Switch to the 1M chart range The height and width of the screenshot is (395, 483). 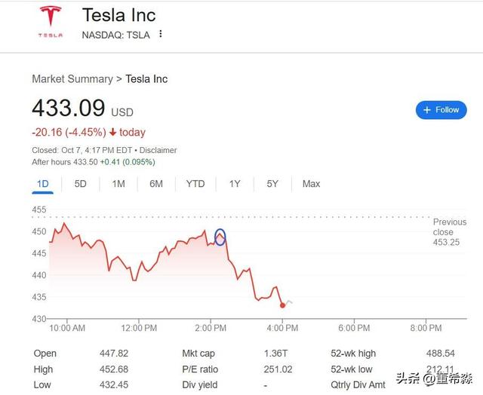coord(118,184)
